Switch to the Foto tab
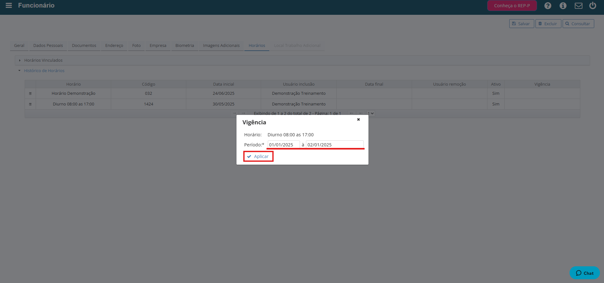 (136, 46)
